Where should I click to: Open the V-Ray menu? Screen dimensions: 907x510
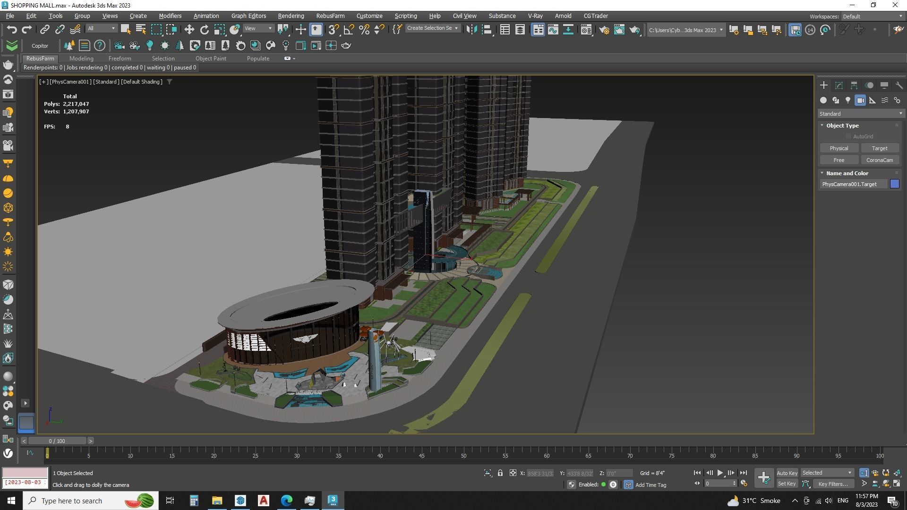point(535,16)
